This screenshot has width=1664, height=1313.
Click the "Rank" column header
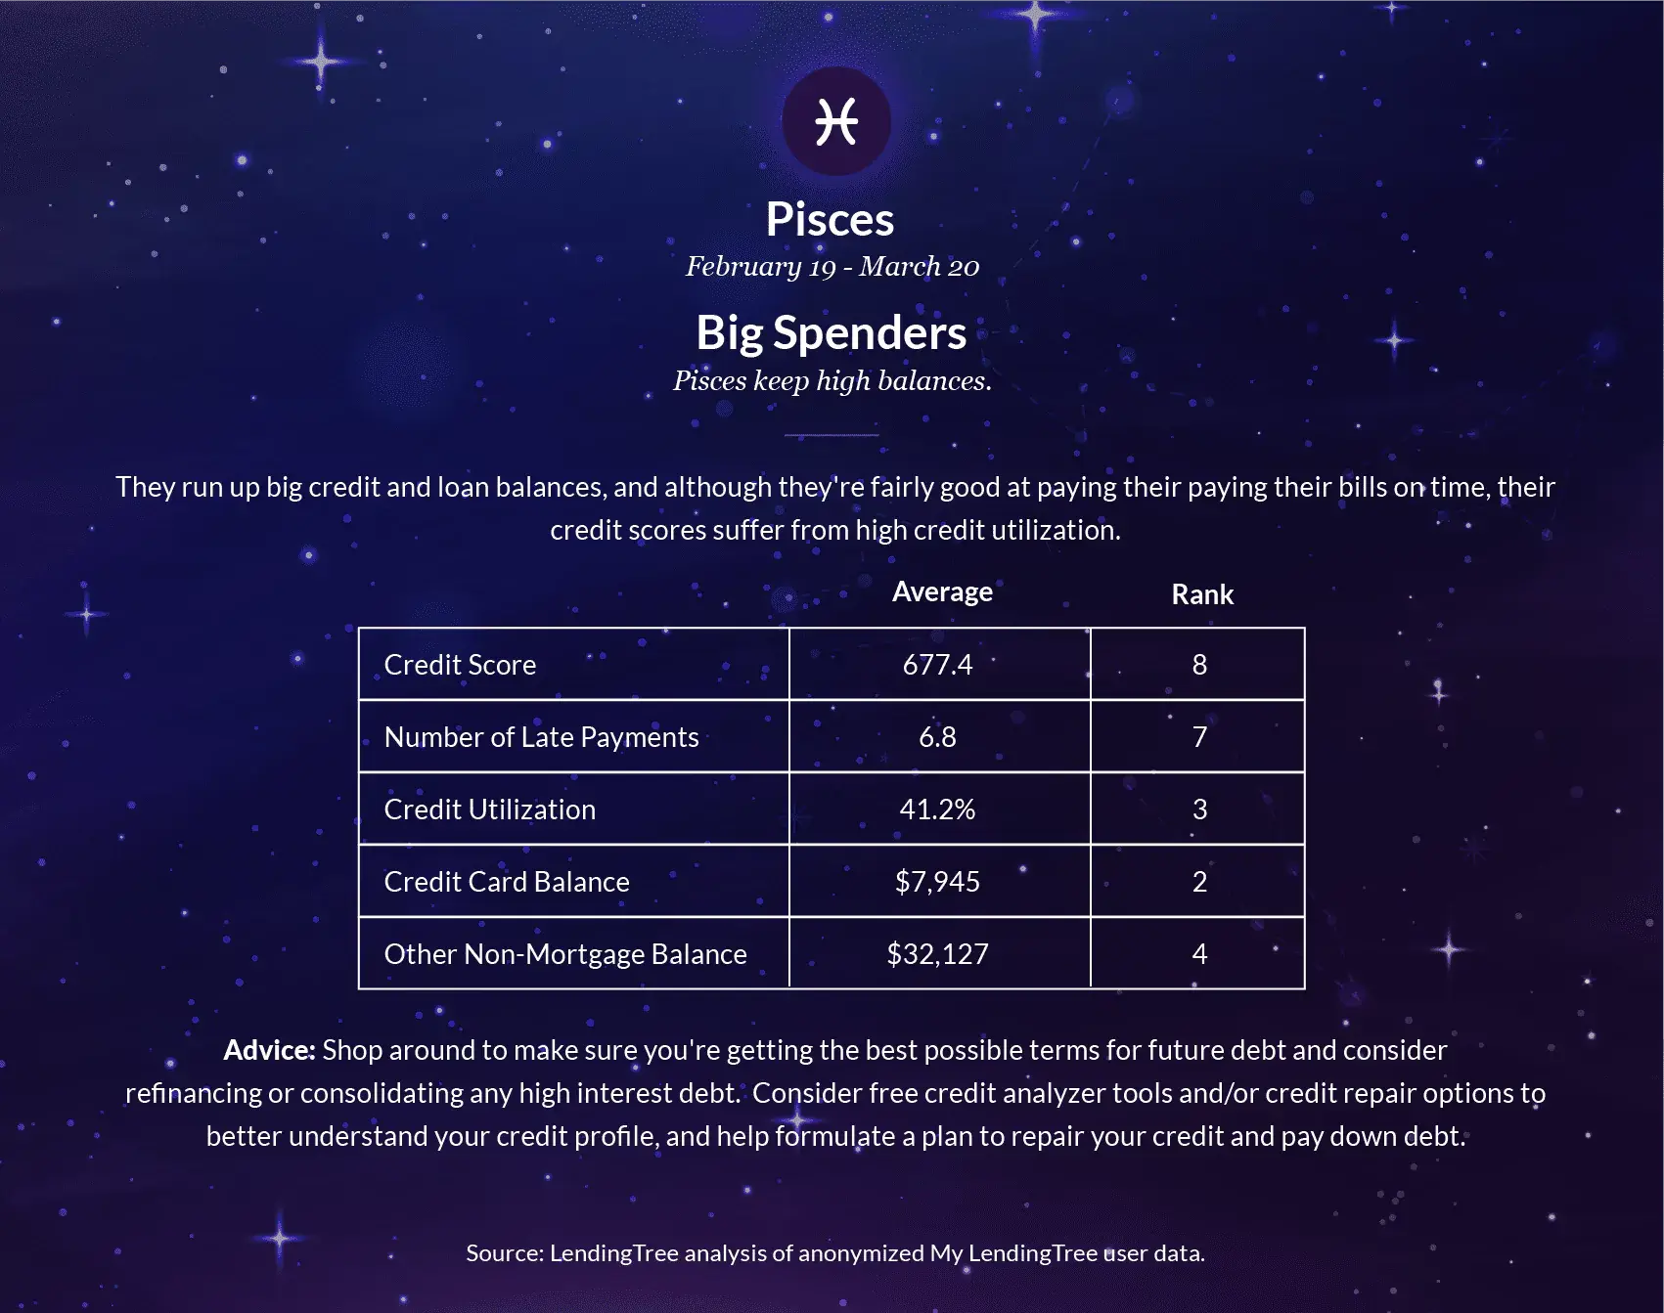1202,594
